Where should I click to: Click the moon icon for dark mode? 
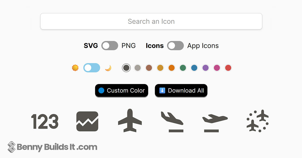(x=108, y=68)
